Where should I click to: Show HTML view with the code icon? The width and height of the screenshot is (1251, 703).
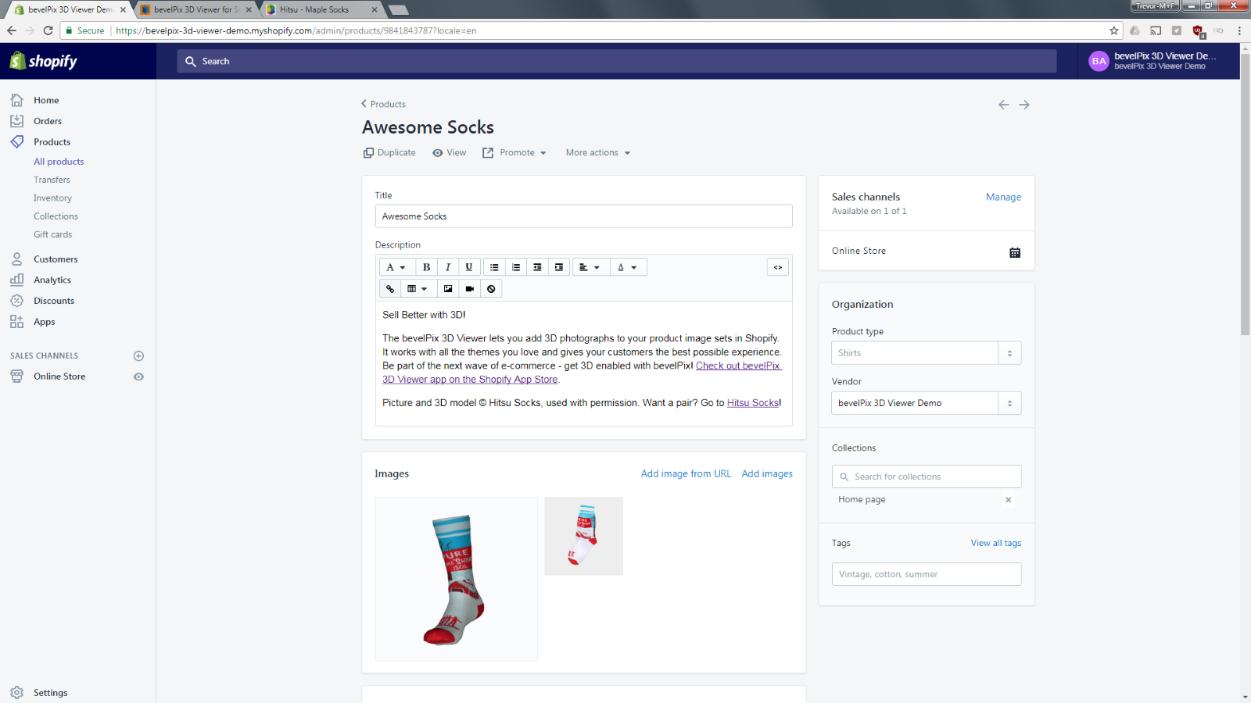point(778,267)
